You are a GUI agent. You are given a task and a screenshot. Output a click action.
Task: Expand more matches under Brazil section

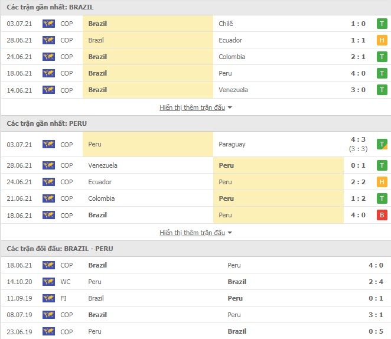tap(193, 107)
